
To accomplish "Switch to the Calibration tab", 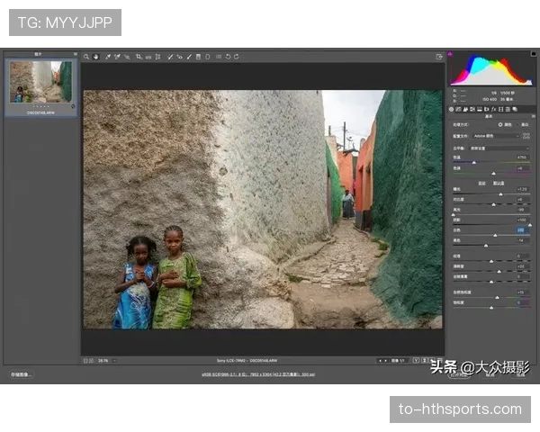I will [x=500, y=109].
